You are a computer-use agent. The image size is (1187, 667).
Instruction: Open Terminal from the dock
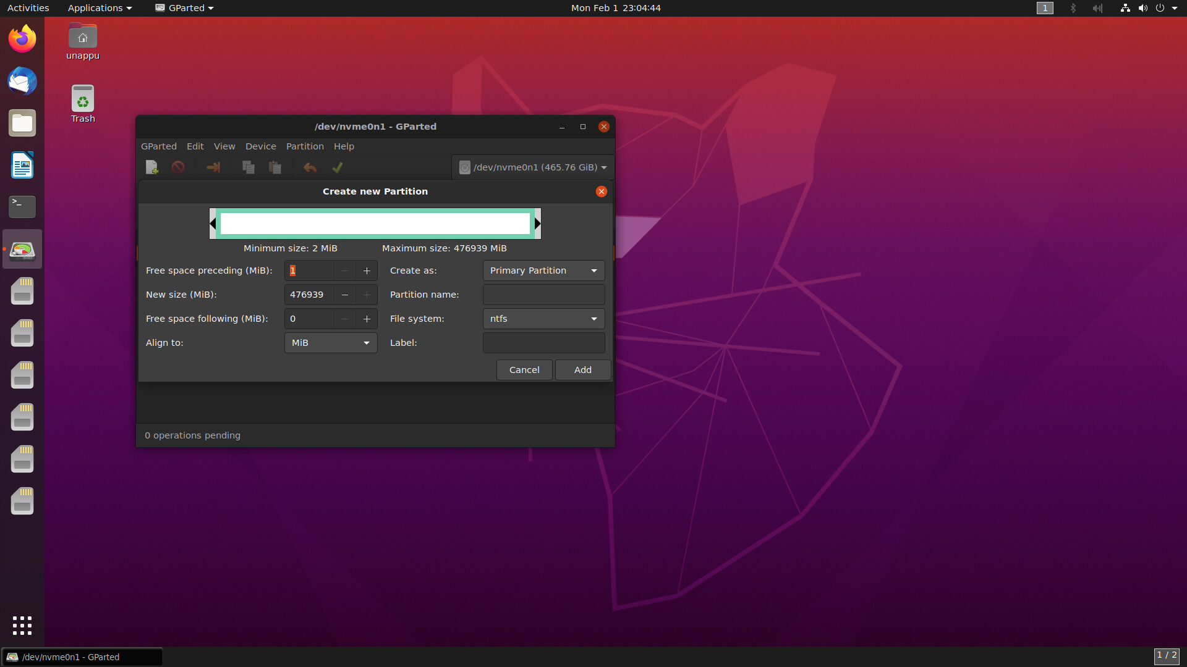point(22,207)
